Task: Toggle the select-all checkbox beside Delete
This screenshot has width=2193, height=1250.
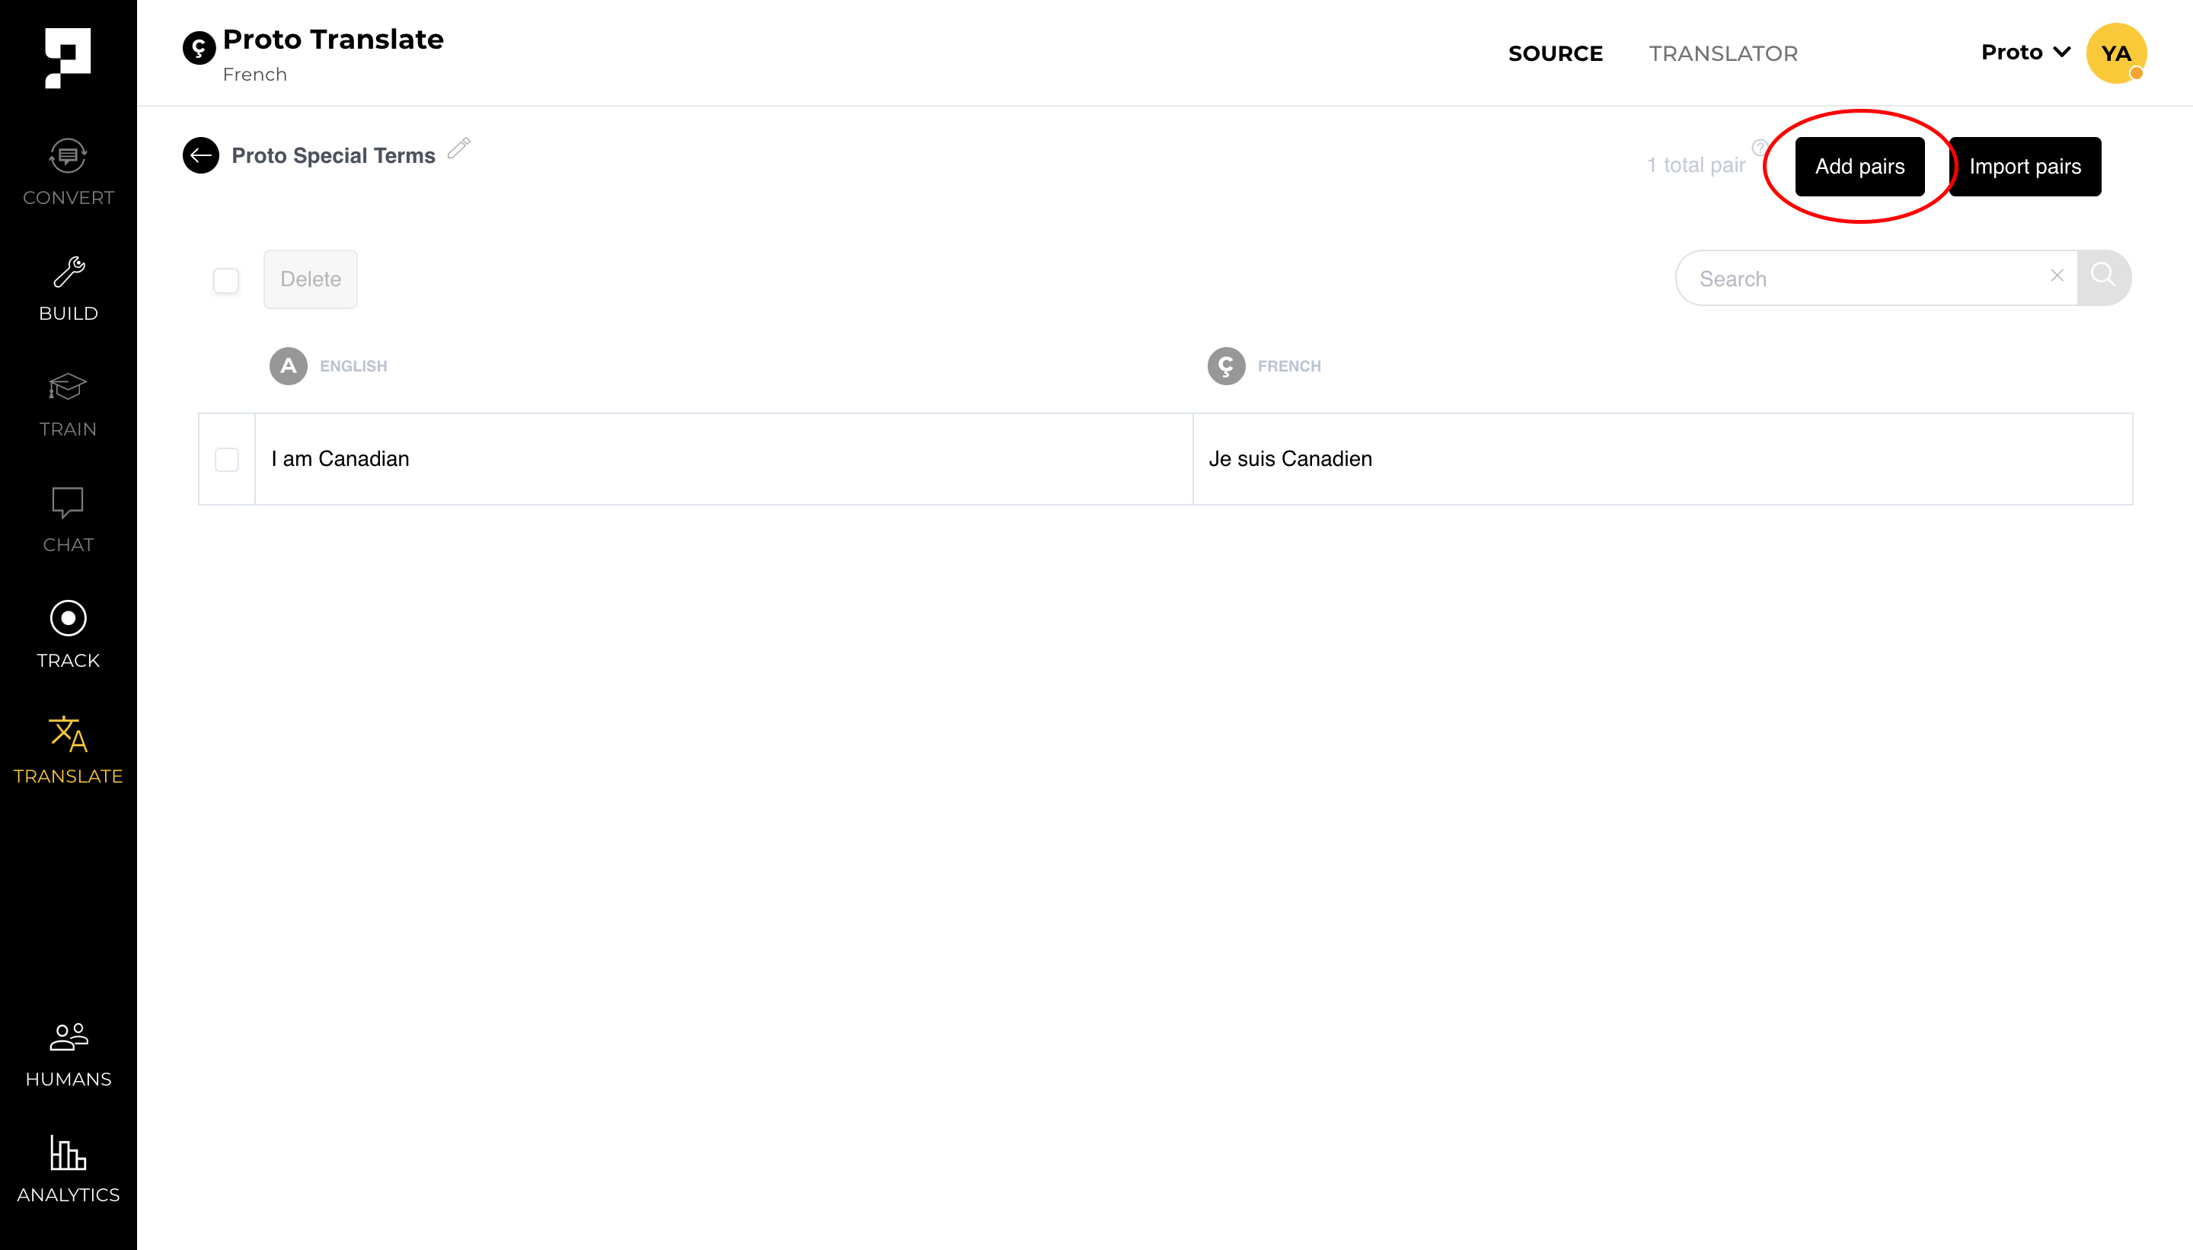Action: click(226, 280)
